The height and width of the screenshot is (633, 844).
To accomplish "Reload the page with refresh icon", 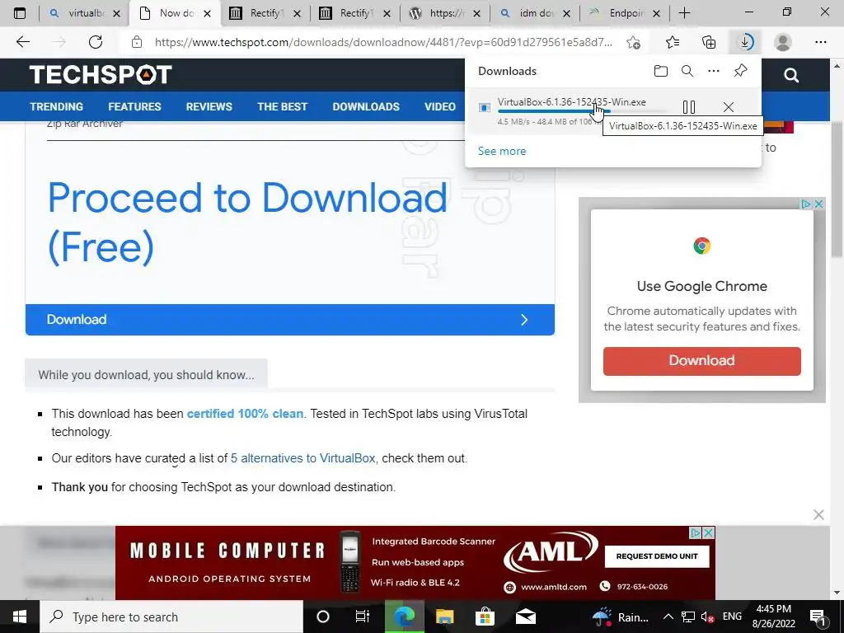I will (x=96, y=42).
